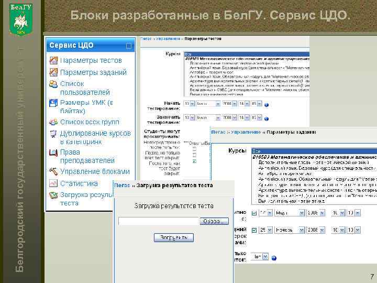Click Управление breadcrumb in Параметры заданий window
The height and width of the screenshot is (283, 377).
pyautogui.click(x=246, y=132)
